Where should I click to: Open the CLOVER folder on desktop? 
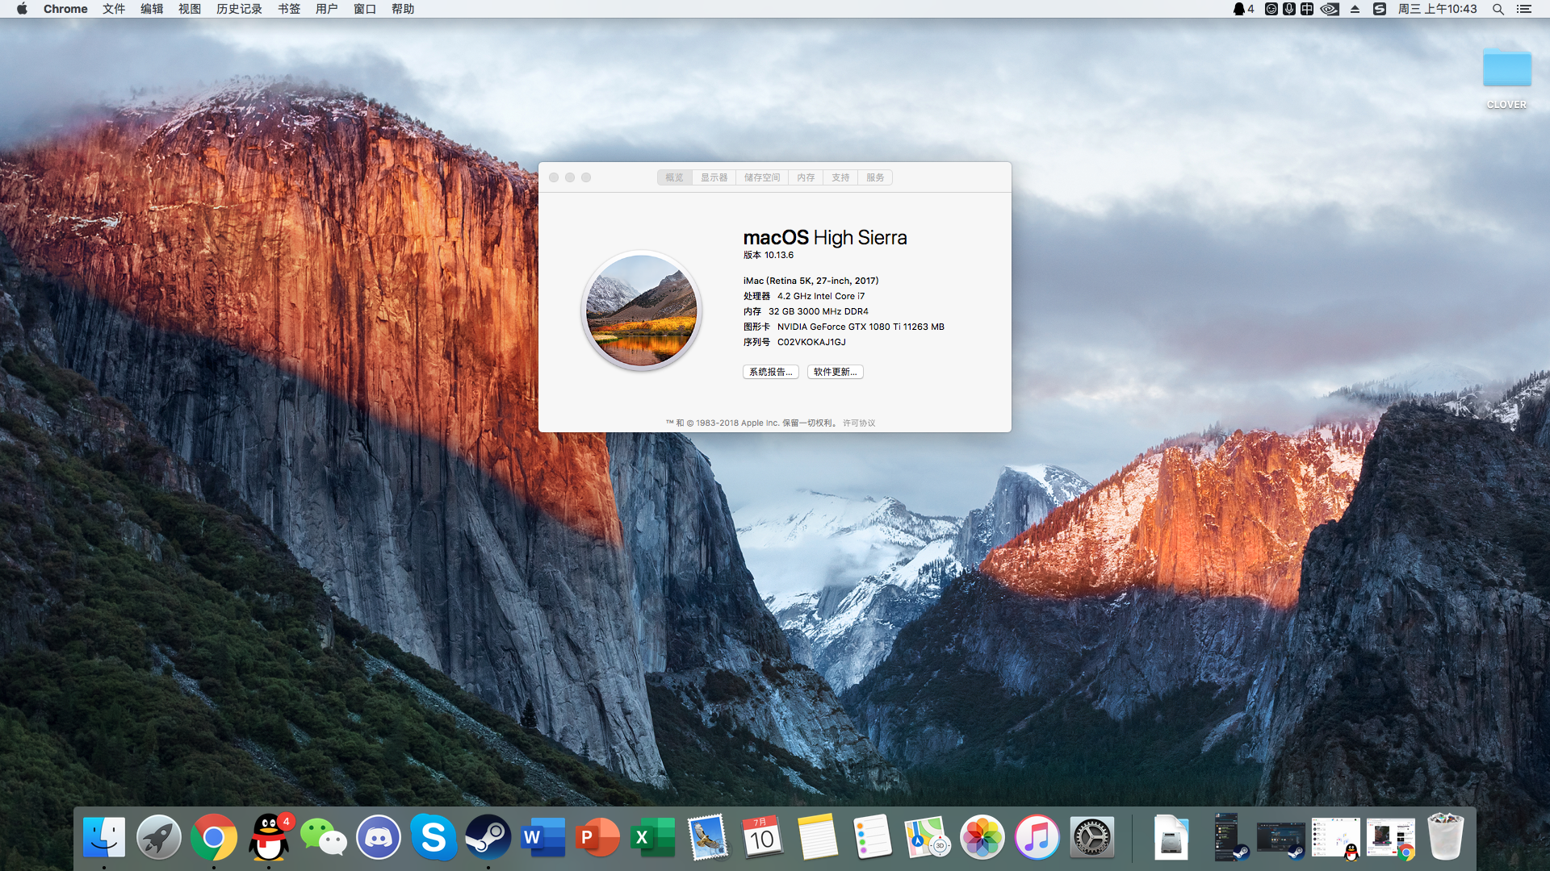[x=1506, y=69]
